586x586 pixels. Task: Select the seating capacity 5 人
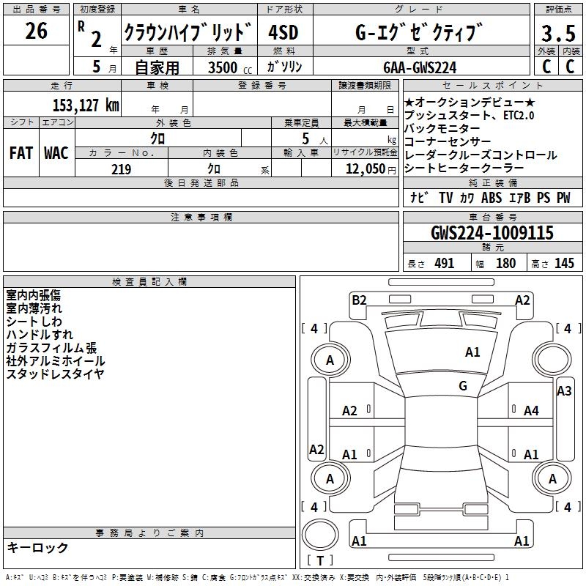pos(315,139)
